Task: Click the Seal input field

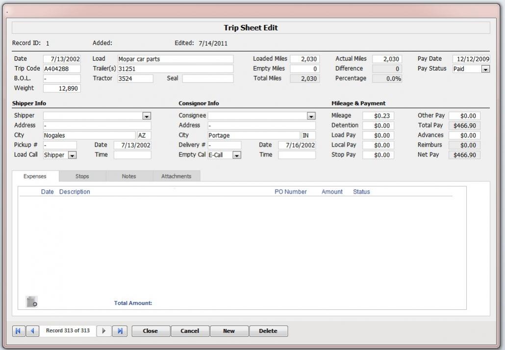Action: click(x=207, y=78)
